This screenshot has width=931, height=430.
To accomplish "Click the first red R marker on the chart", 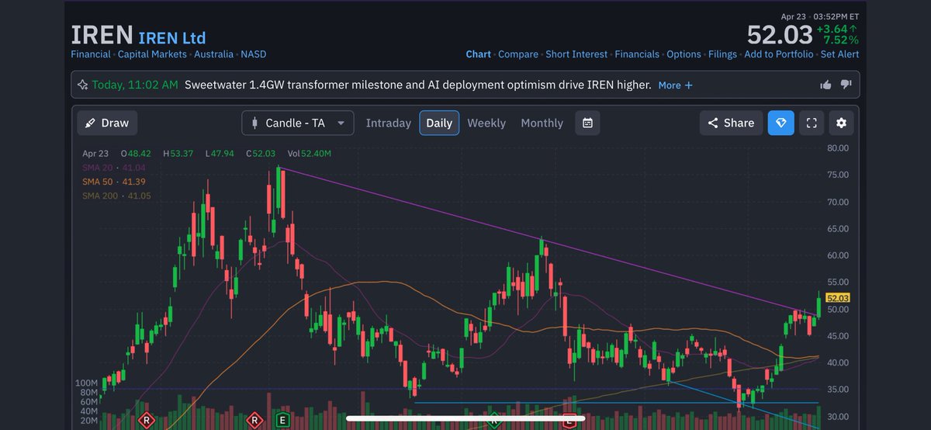I will 146,421.
